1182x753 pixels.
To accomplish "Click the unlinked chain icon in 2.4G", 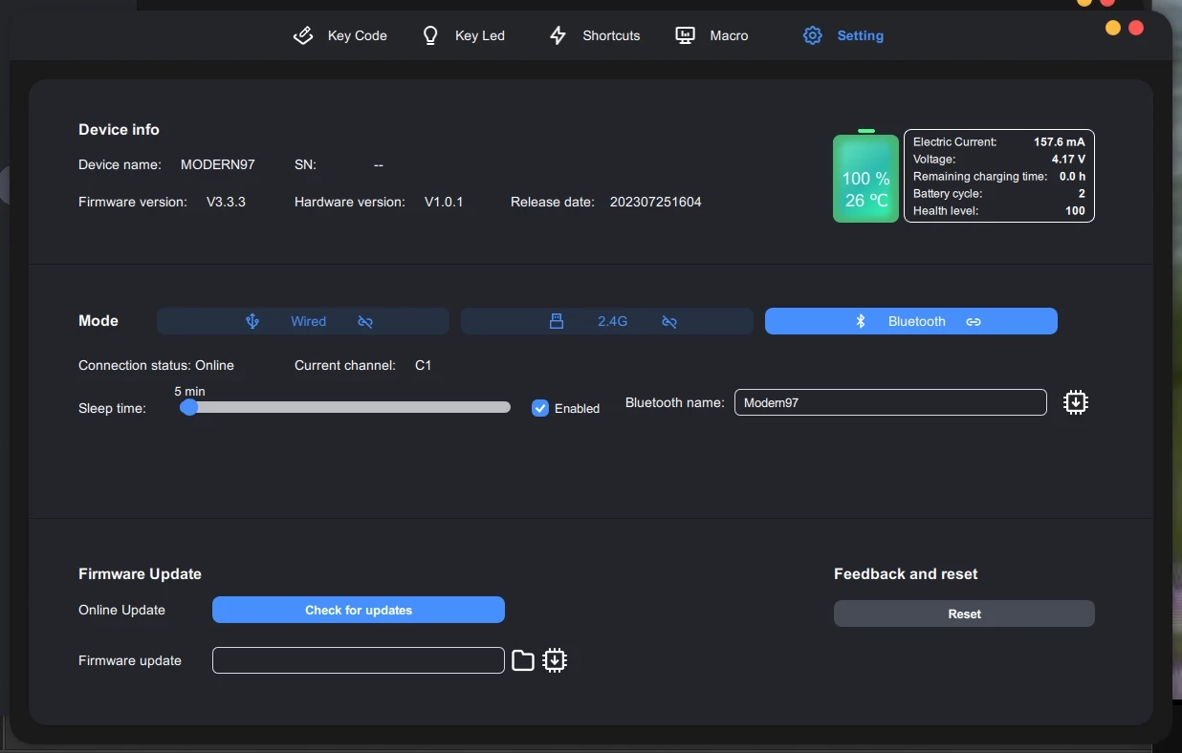I will (x=669, y=322).
